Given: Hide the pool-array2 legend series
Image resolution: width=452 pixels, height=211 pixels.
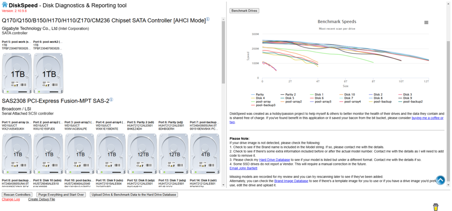Looking at the screenshot, I should 291,102.
